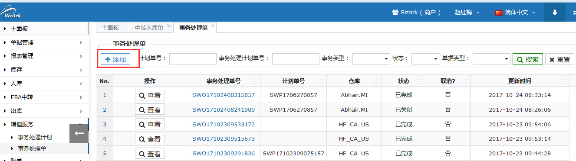Open the 赵红梅 user dropdown
Image resolution: width=576 pixels, height=161 pixels.
point(467,12)
